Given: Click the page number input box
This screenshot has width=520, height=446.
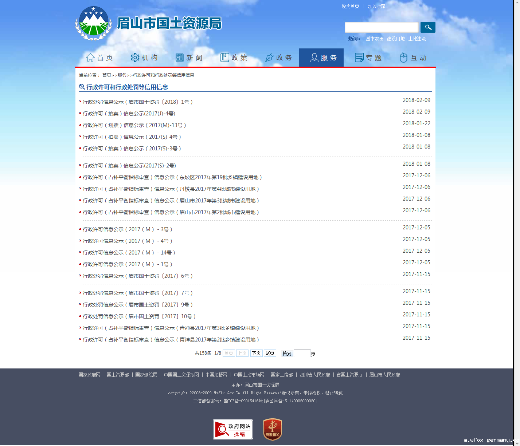Looking at the screenshot, I should [302, 353].
